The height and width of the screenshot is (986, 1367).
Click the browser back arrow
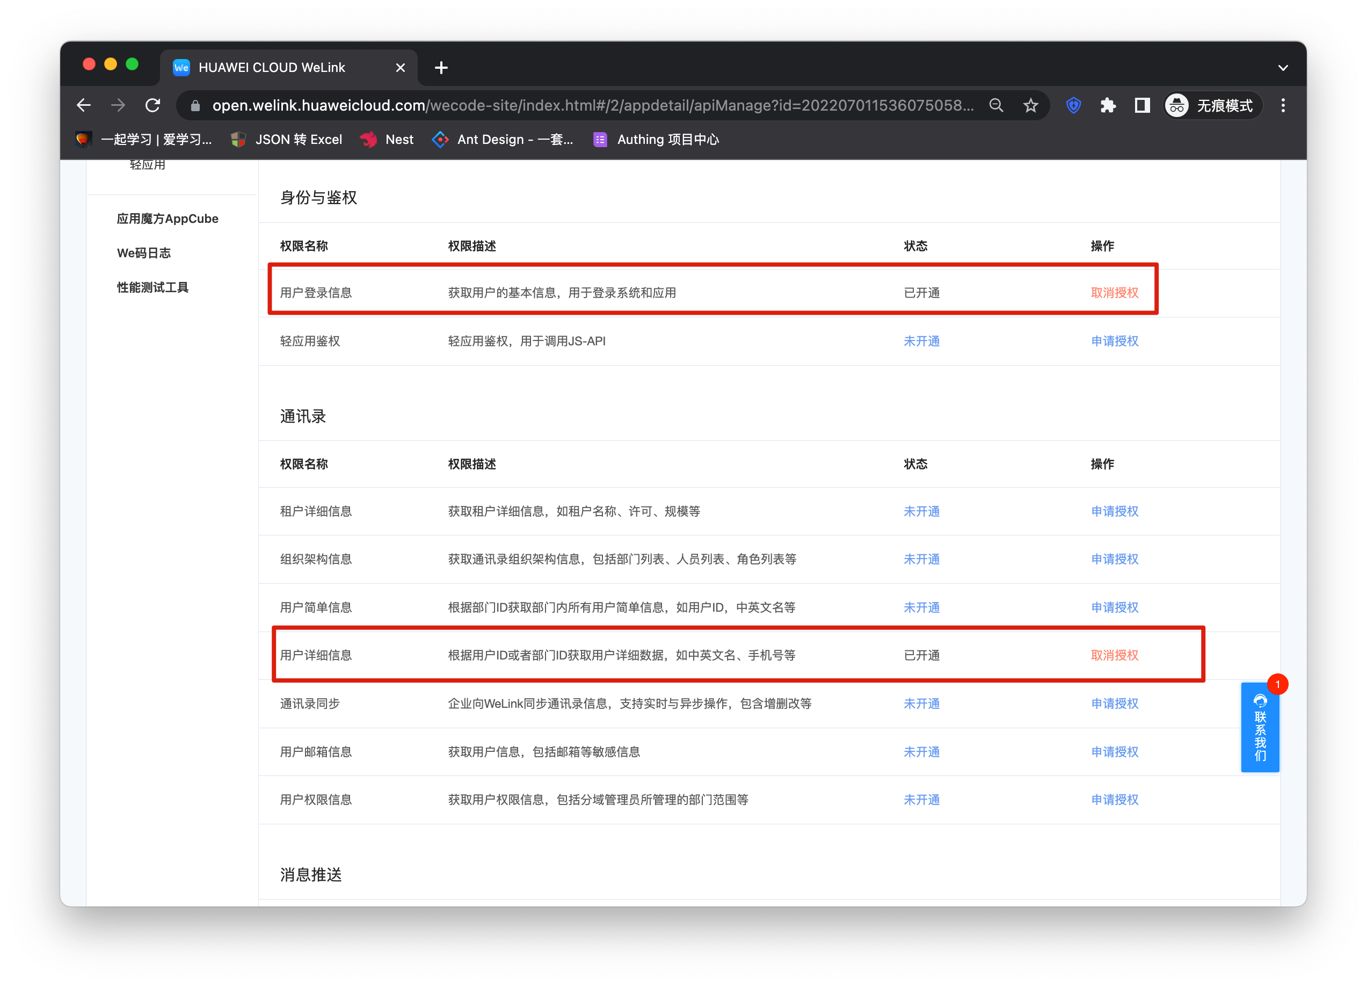pyautogui.click(x=84, y=105)
